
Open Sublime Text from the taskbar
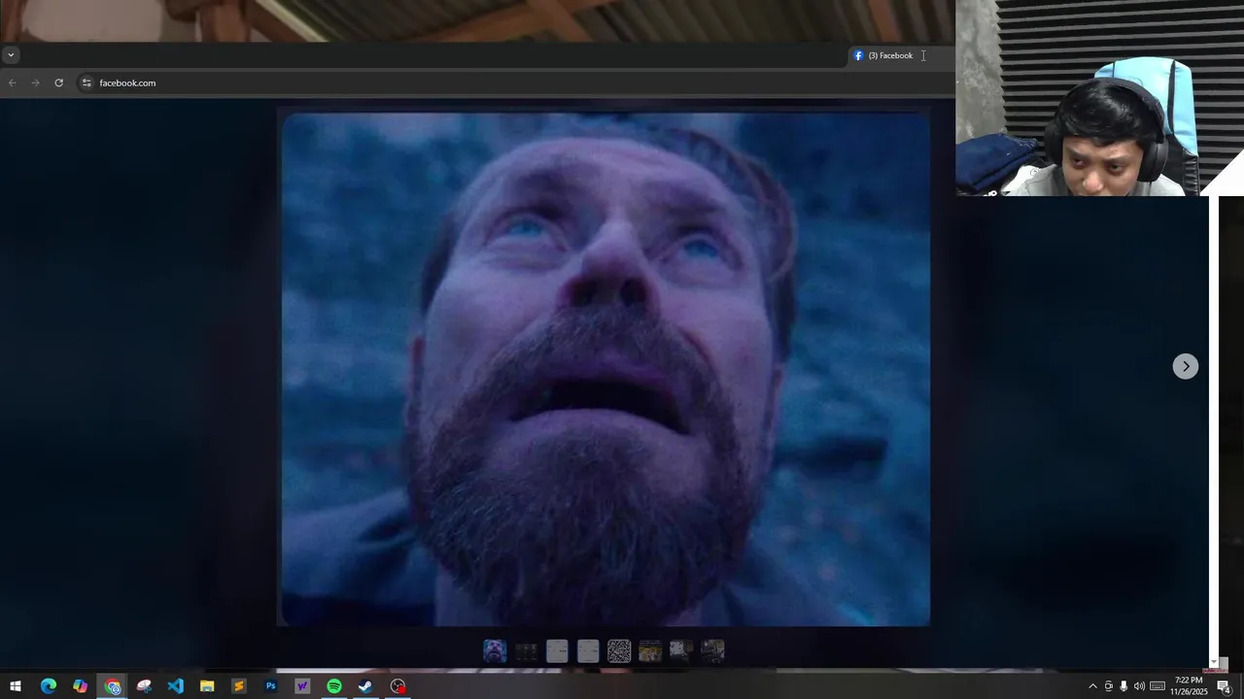click(x=239, y=686)
